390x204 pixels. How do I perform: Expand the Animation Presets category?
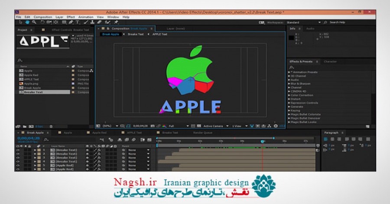point(289,72)
